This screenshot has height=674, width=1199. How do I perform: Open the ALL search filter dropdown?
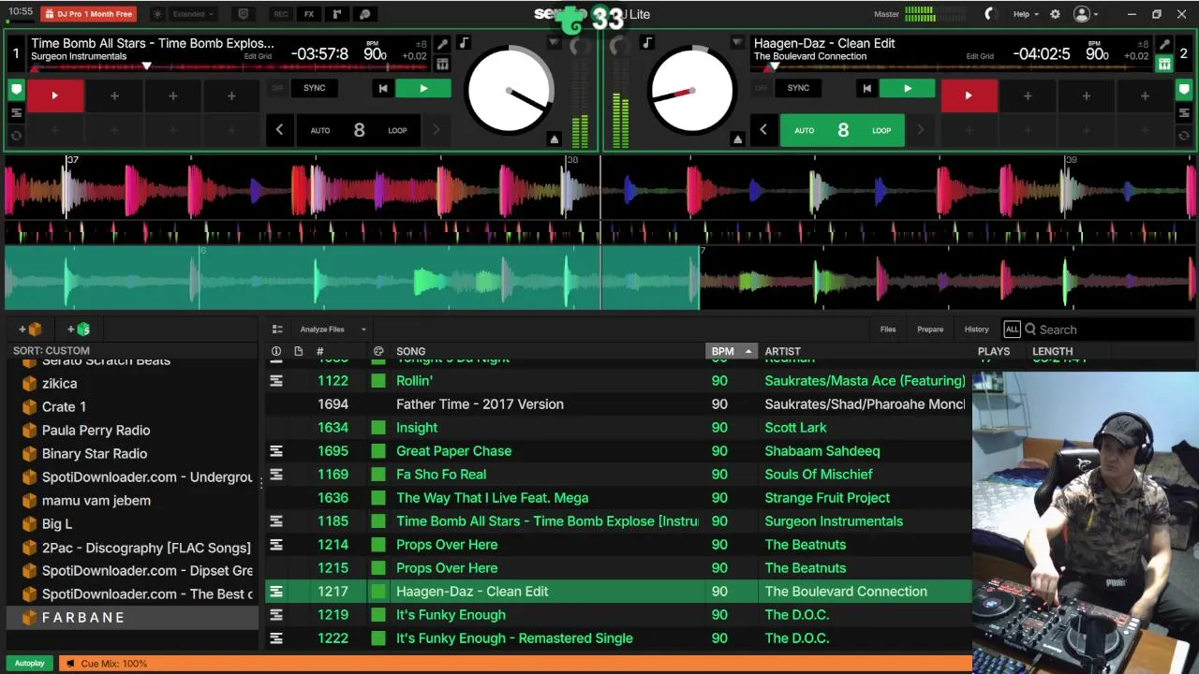(1012, 330)
